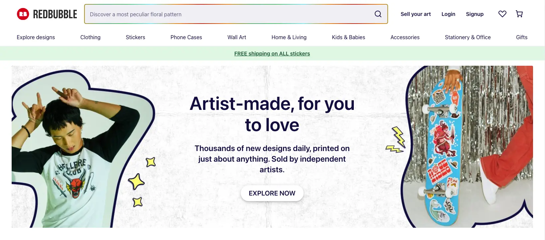545x240 pixels.
Task: Click the Sell your art link
Action: coord(416,14)
